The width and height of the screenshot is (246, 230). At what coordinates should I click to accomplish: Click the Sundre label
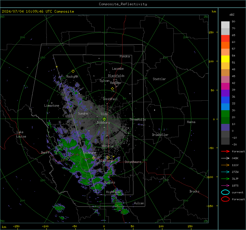point(83,113)
